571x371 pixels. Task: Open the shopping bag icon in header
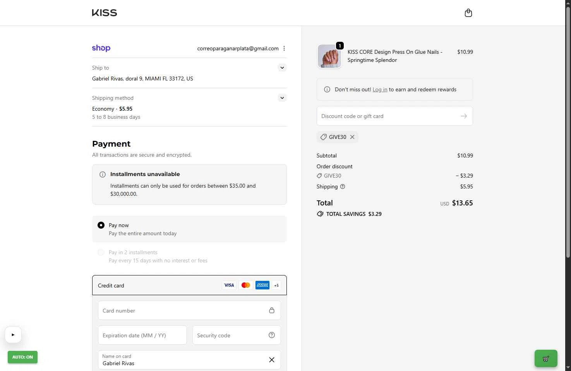(468, 13)
